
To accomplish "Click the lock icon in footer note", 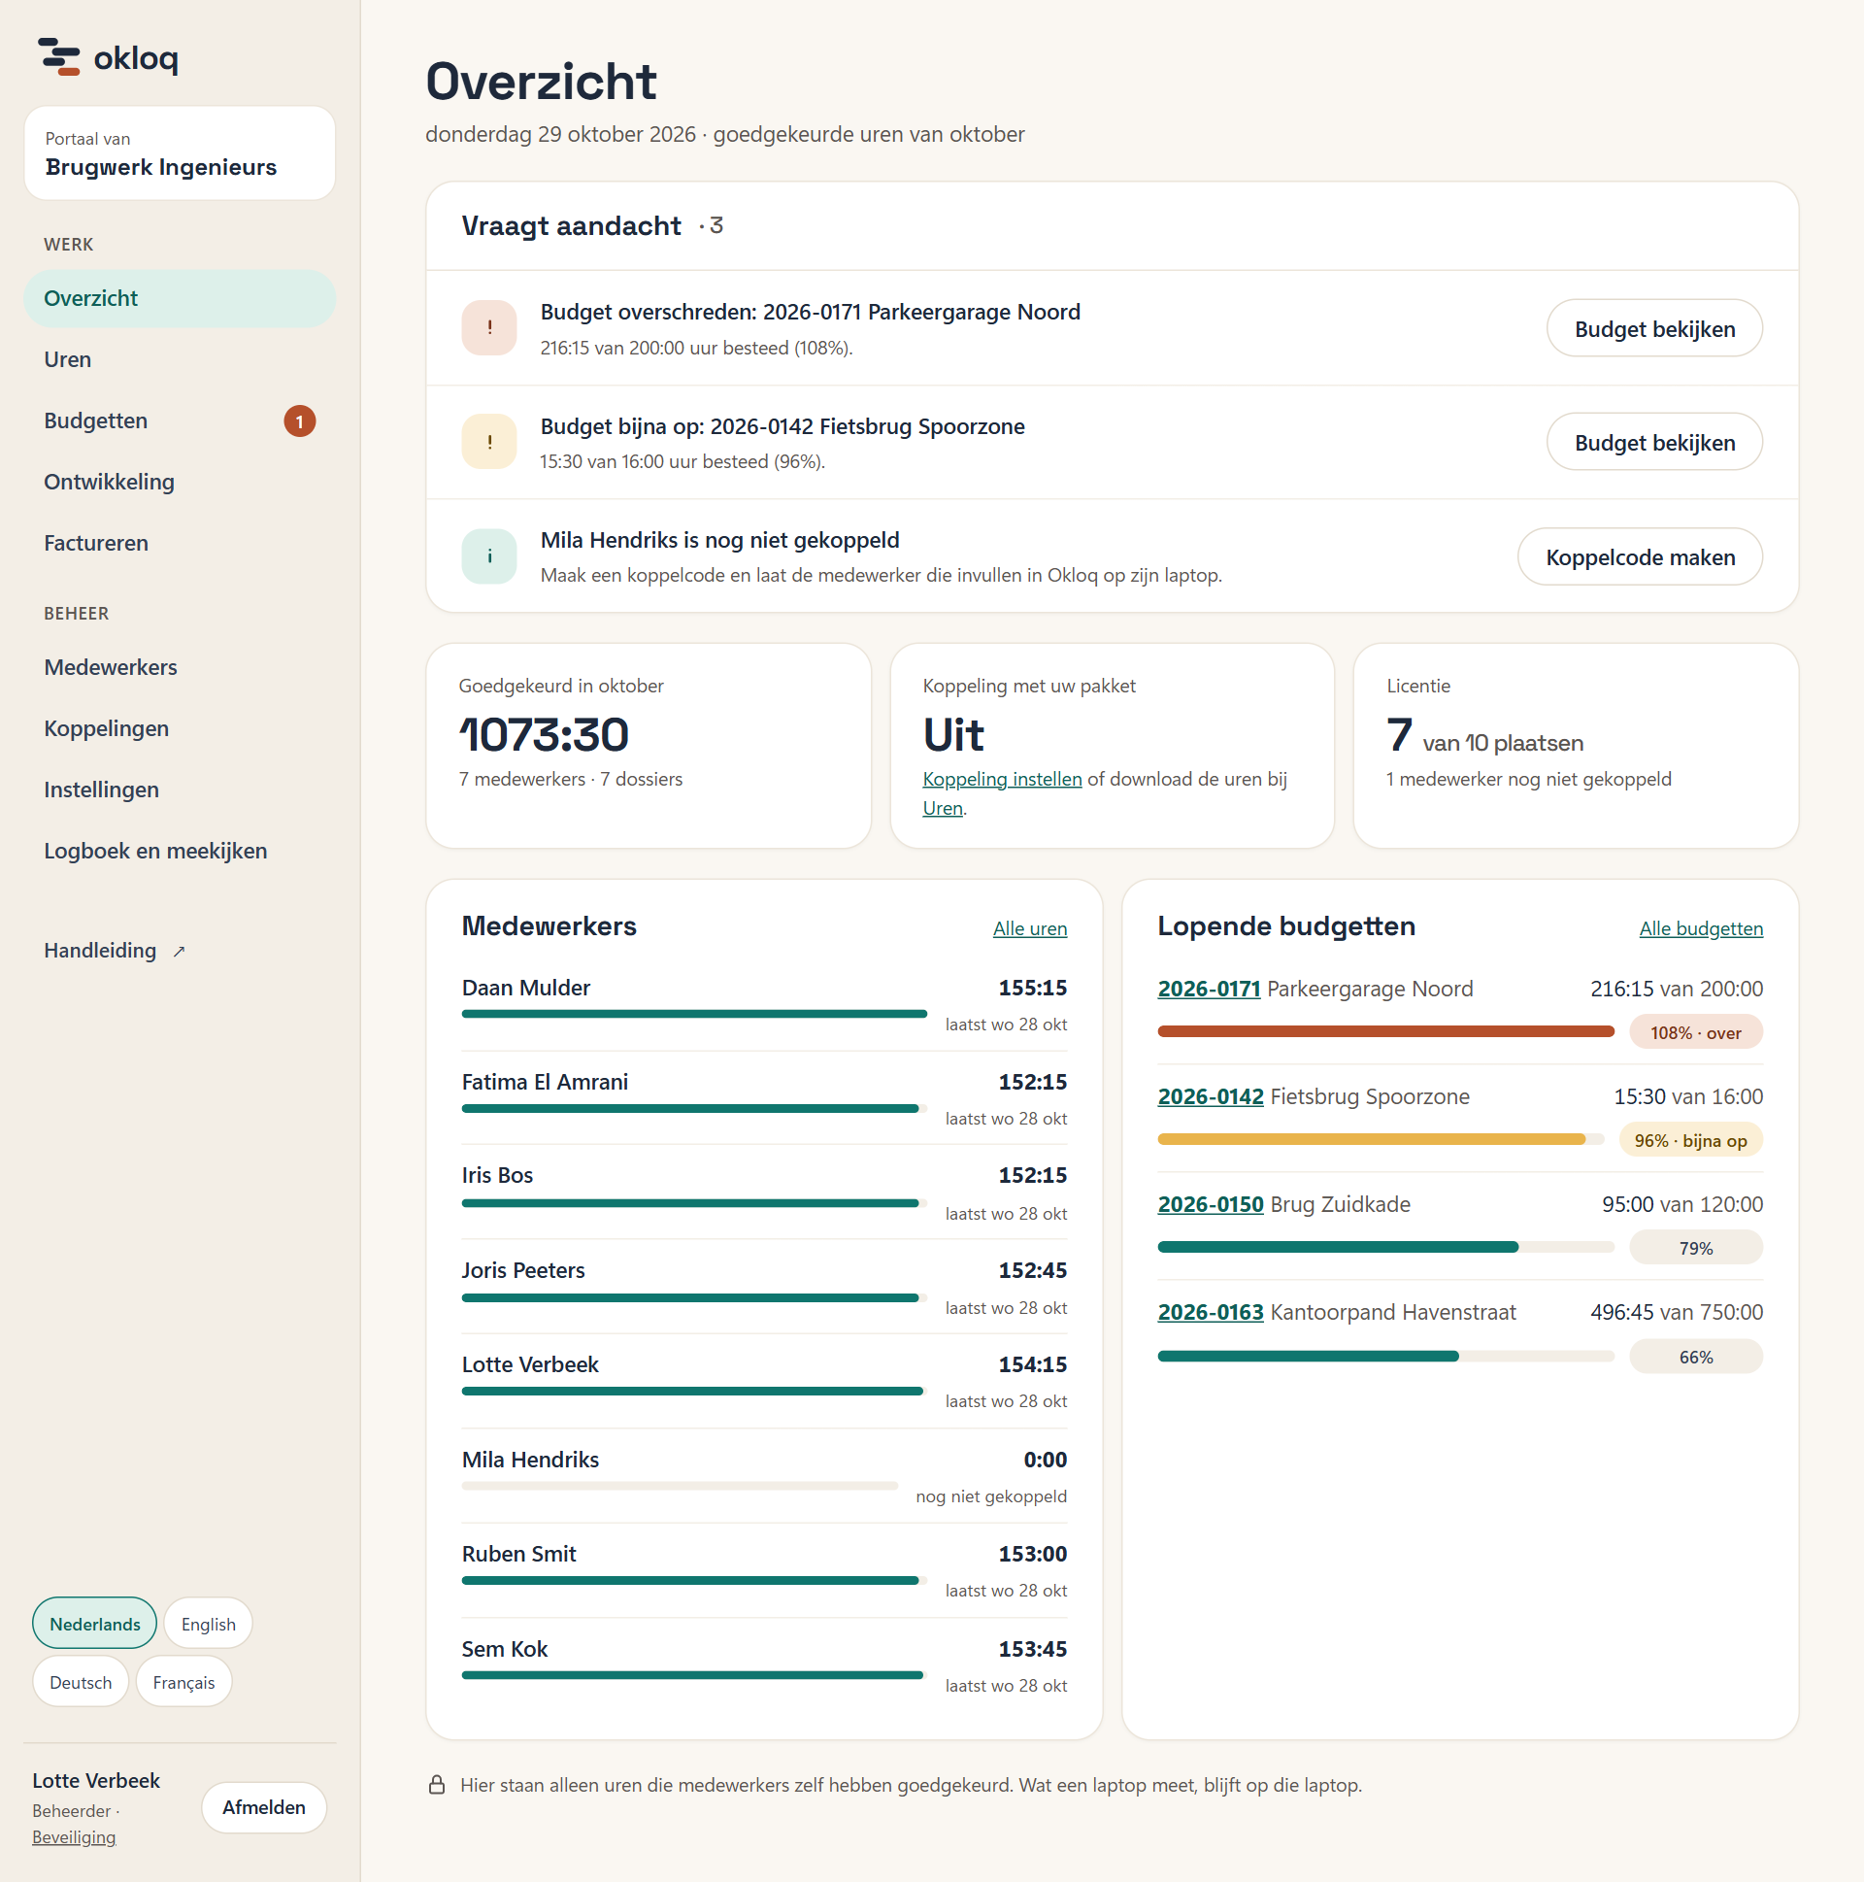I will 437,1785.
